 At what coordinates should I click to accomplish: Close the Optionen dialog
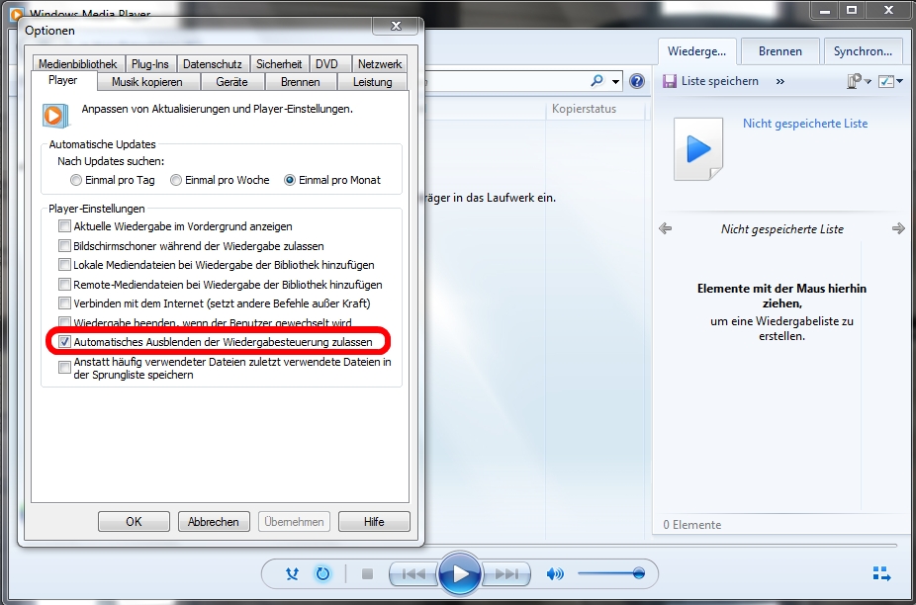[x=396, y=26]
